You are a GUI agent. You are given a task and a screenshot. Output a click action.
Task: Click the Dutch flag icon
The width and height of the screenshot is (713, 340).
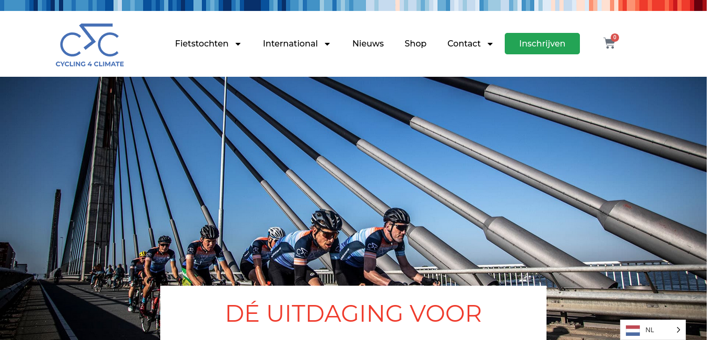tap(633, 330)
